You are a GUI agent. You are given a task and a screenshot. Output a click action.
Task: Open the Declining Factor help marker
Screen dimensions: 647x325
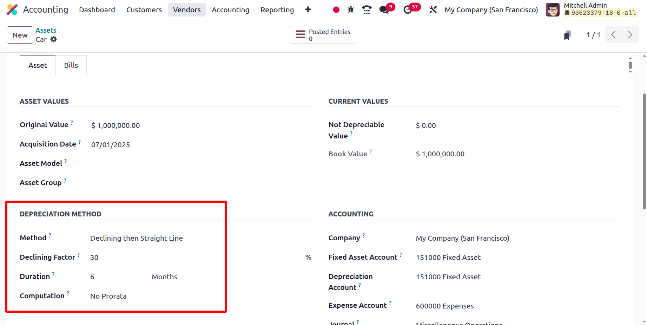(79, 254)
